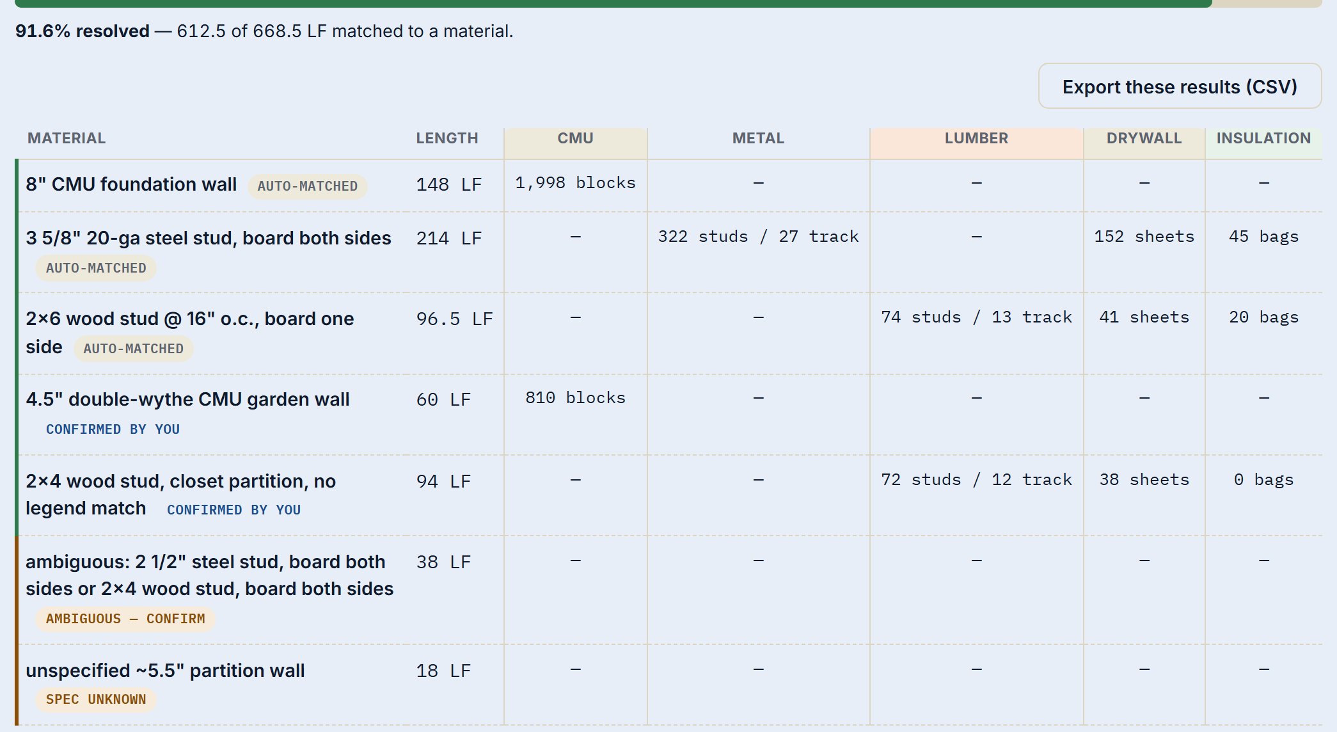The image size is (1337, 732).
Task: Click the SPEC UNKNOWN badge
Action: coord(96,699)
